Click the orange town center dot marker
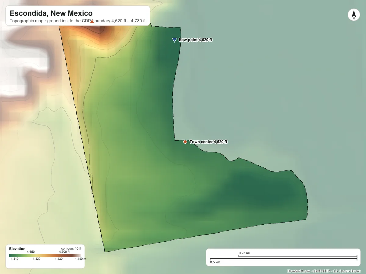Viewport: 366px width, 274px height. point(185,142)
